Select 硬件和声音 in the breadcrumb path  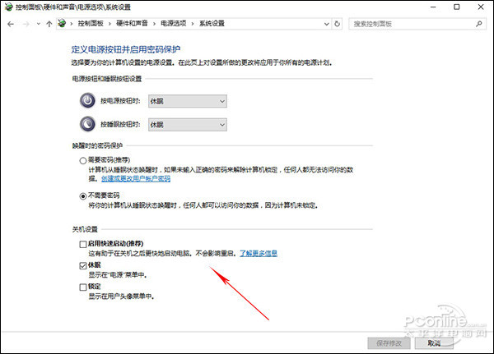[132, 24]
